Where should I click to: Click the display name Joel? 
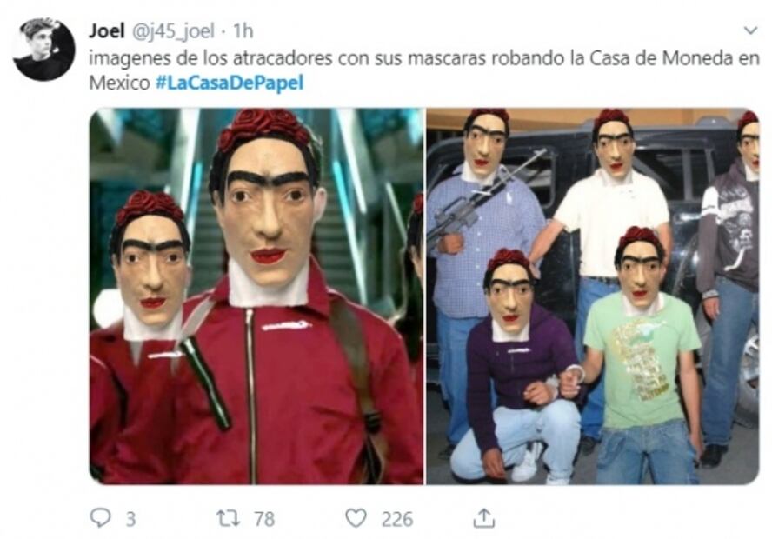point(106,30)
